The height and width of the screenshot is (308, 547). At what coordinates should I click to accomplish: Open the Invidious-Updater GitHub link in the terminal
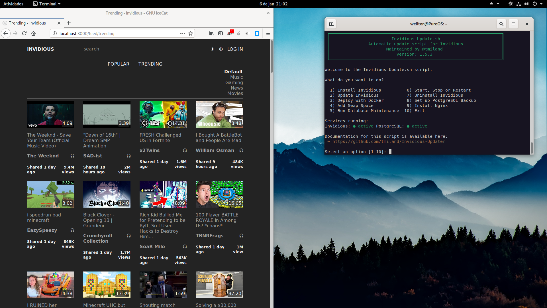tap(389, 141)
